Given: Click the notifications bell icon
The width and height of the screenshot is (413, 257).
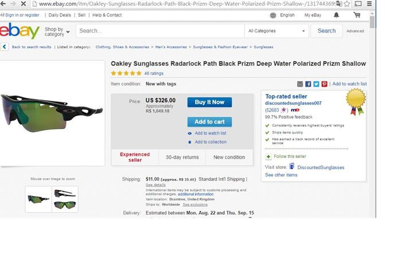Looking at the screenshot, I should click(336, 15).
